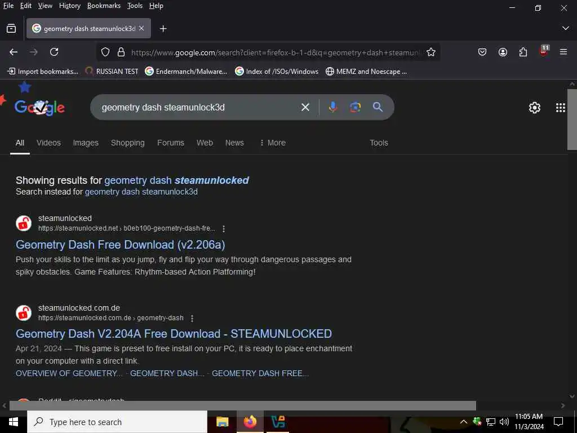This screenshot has width=577, height=433.
Task: Click the taskbar Type here to search box
Action: click(117, 422)
